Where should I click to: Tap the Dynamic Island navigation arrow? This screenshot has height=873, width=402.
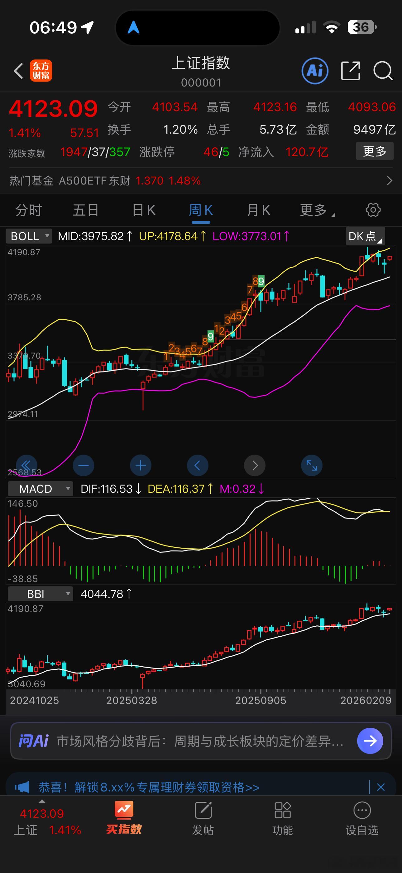pyautogui.click(x=134, y=27)
